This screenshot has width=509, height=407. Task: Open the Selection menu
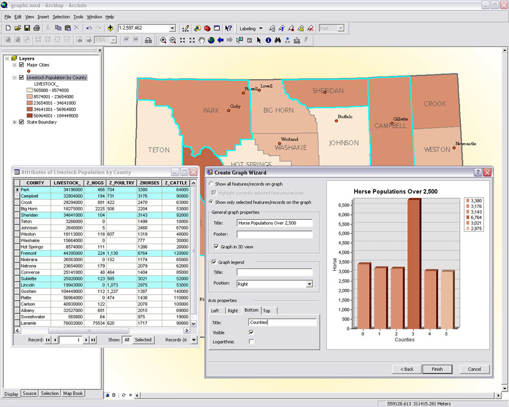pyautogui.click(x=61, y=17)
